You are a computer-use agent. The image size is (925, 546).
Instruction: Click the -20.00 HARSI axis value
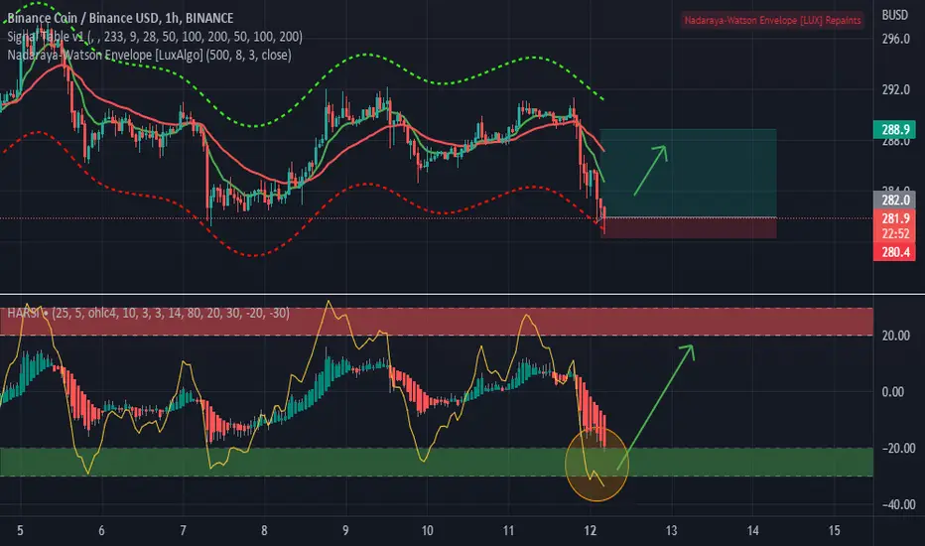pos(898,449)
